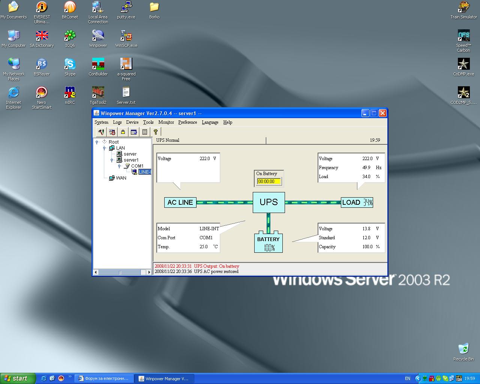Screen dimensions: 480x384
Task: Click the output Frequency 49.9 Hz value
Action: point(366,168)
